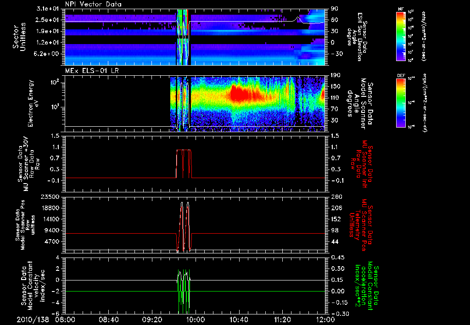Click the "cnts/(cm**2-sr-sec)" units label

[424, 36]
